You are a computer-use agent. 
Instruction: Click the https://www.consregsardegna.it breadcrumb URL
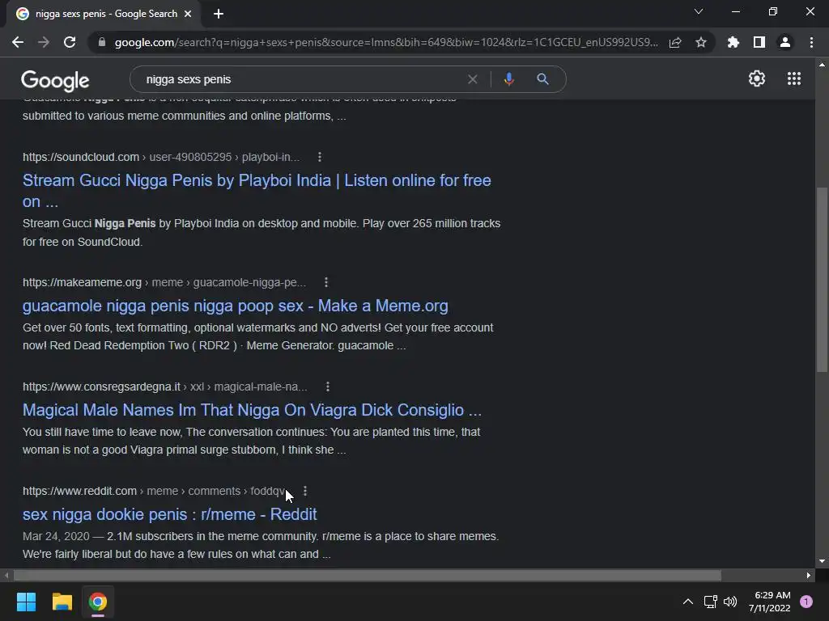pos(101,387)
